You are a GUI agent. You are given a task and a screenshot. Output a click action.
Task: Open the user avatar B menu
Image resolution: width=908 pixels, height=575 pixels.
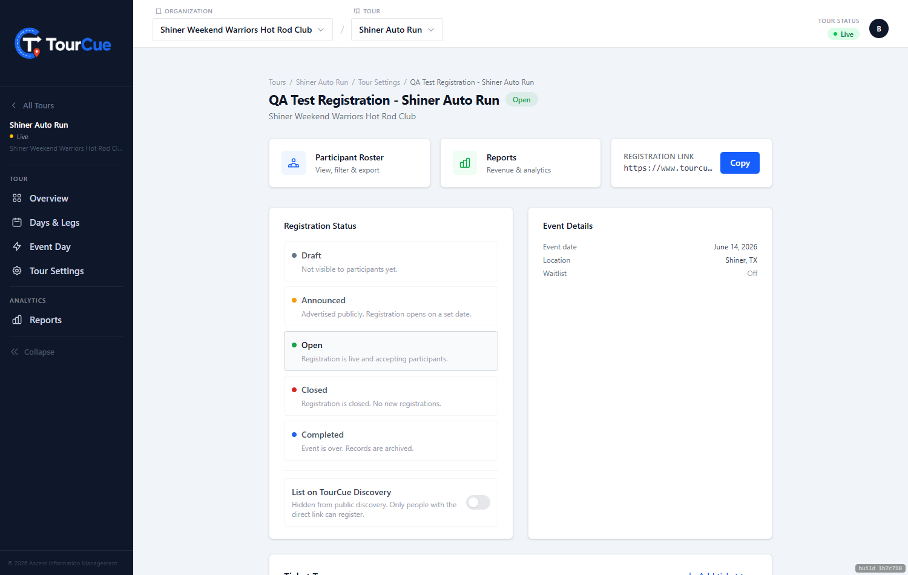(x=879, y=28)
